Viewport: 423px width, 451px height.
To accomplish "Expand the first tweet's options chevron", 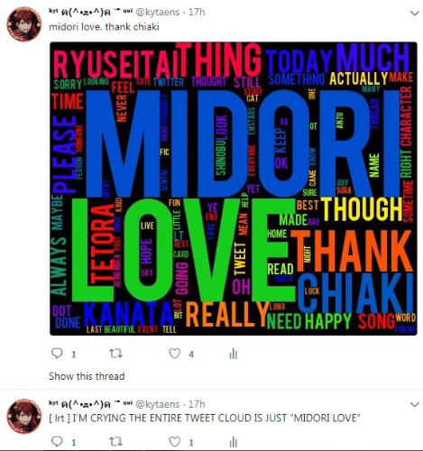I will point(415,13).
